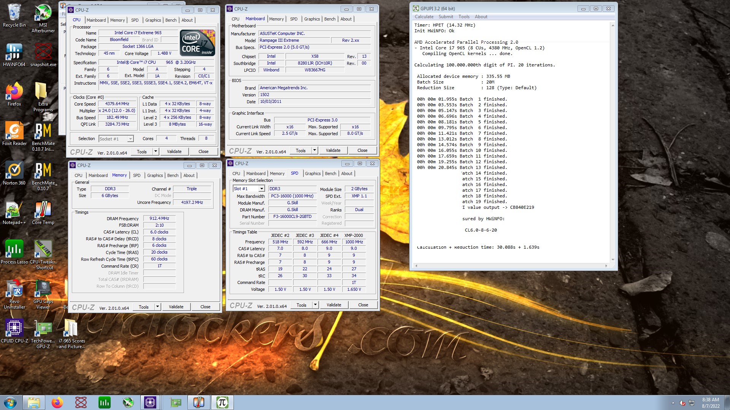Expand Tools arrow in Memory window

(157, 307)
